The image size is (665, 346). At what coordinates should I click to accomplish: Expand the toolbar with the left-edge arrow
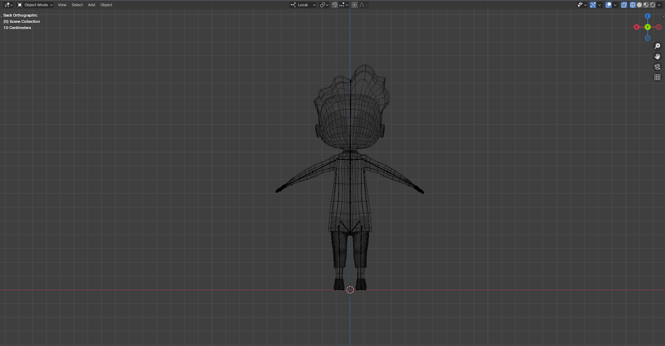pos(1,17)
